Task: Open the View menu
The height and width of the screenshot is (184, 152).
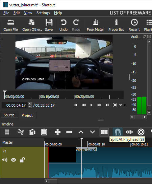Action: (x=28, y=13)
